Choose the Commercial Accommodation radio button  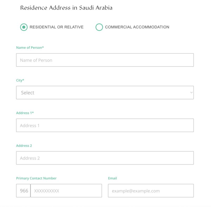pyautogui.click(x=99, y=27)
